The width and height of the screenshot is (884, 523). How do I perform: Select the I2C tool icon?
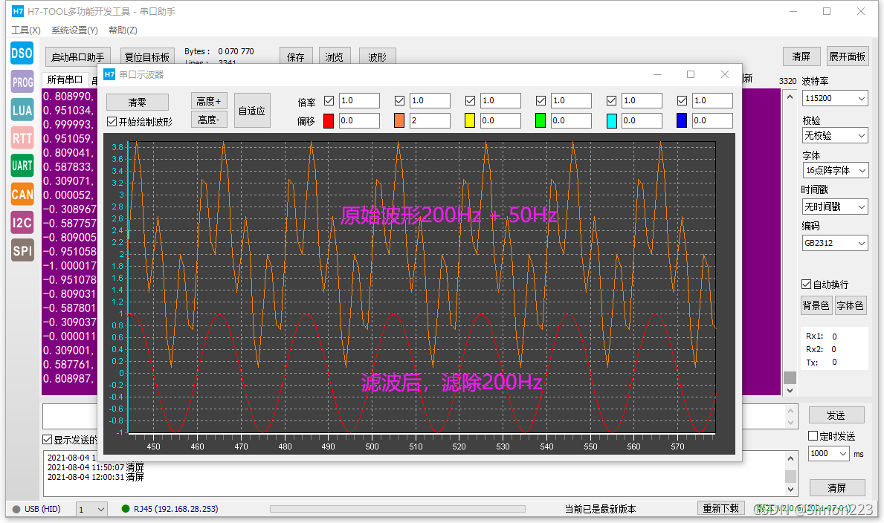coord(22,223)
